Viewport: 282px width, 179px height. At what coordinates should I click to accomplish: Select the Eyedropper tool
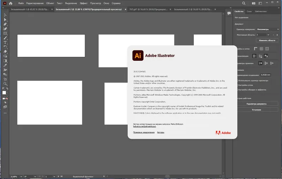(5, 65)
